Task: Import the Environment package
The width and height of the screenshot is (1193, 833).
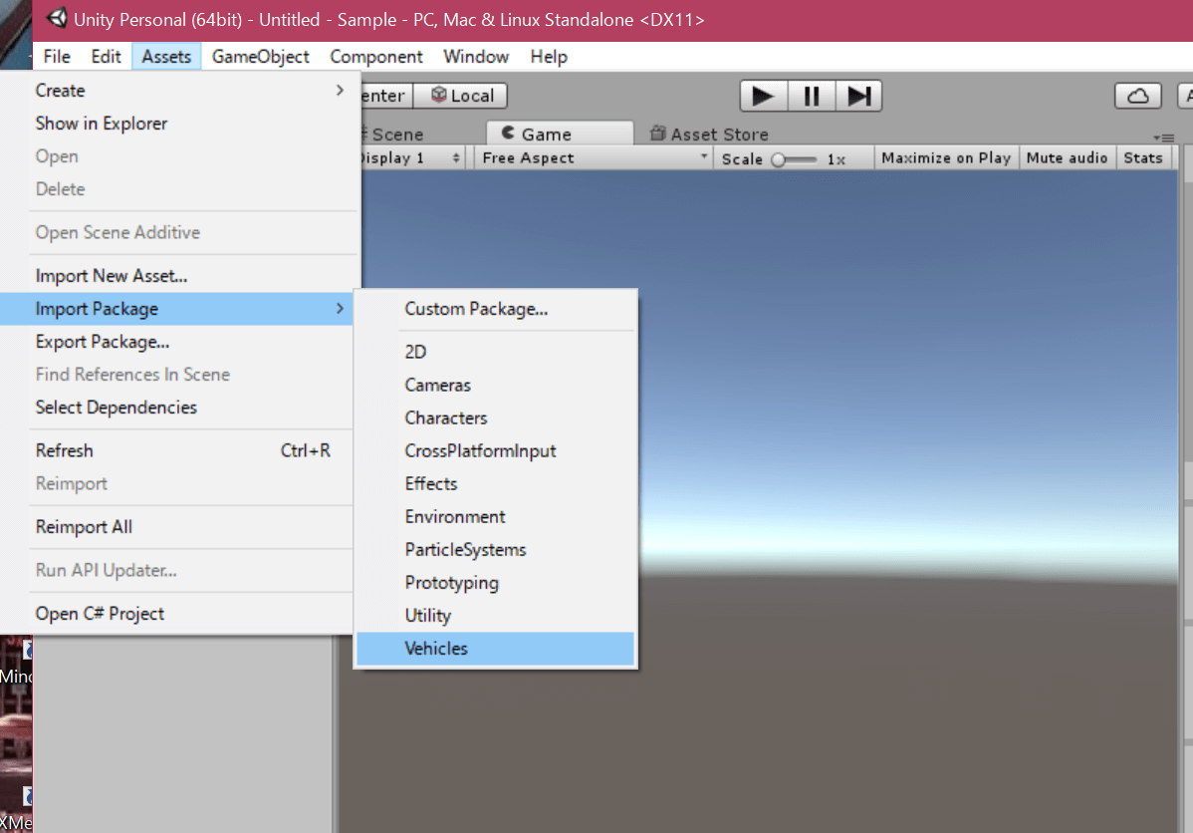Action: (495, 516)
